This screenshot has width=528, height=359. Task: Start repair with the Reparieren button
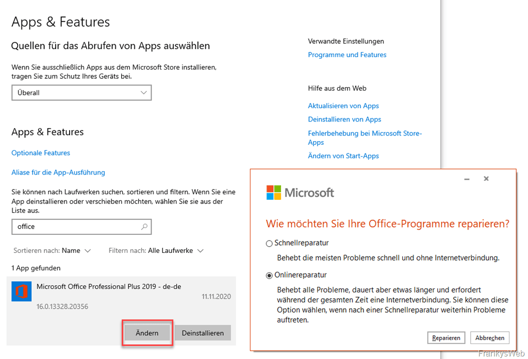click(446, 338)
